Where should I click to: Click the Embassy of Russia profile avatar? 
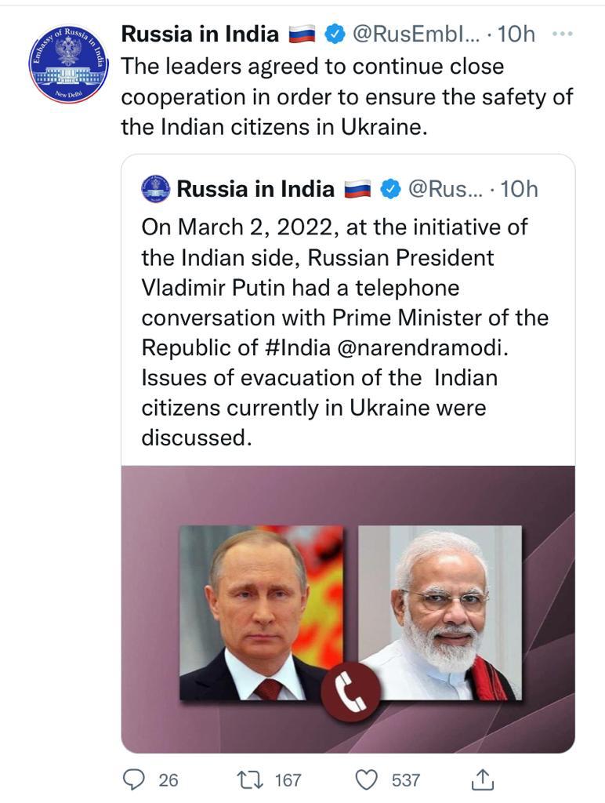click(x=68, y=64)
